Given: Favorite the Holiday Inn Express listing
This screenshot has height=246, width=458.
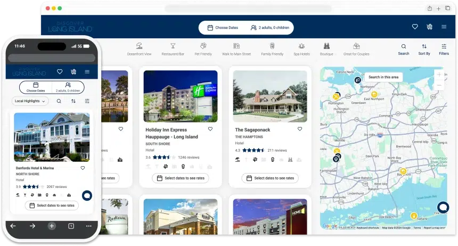Looking at the screenshot, I should click(x=210, y=129).
